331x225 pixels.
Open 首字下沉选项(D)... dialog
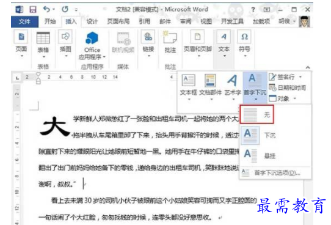pos(275,173)
